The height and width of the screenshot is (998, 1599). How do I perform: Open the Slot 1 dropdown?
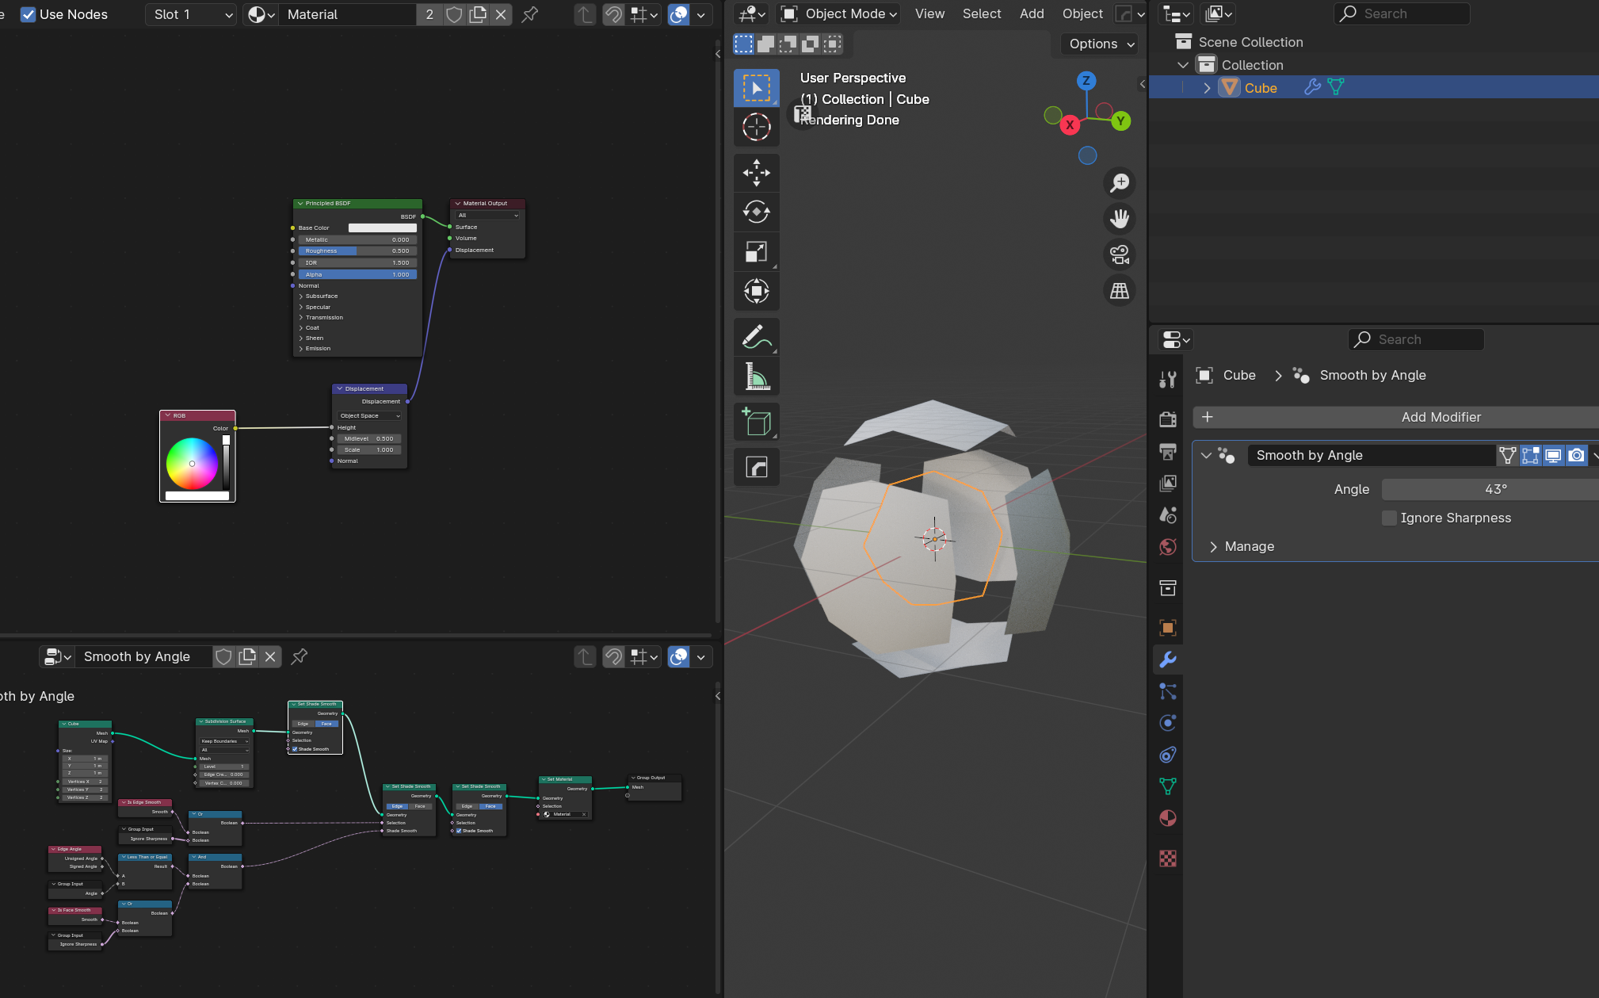pos(191,14)
